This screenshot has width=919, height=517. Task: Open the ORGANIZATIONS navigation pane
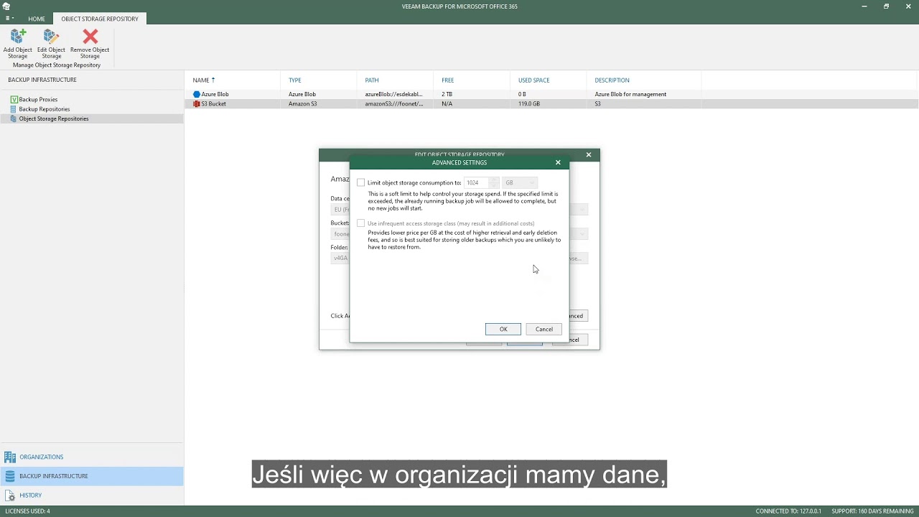42,457
